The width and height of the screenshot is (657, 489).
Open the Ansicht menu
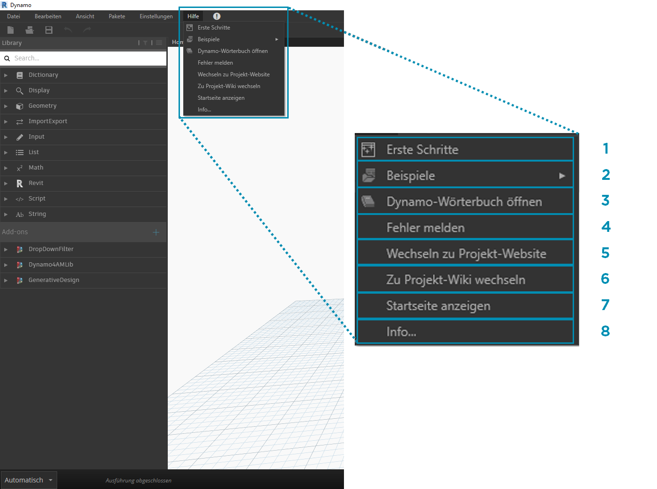(85, 16)
